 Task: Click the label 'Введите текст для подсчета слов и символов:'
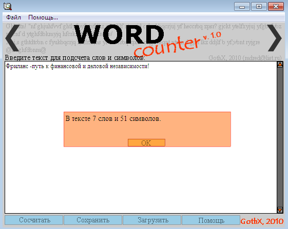pos(75,58)
